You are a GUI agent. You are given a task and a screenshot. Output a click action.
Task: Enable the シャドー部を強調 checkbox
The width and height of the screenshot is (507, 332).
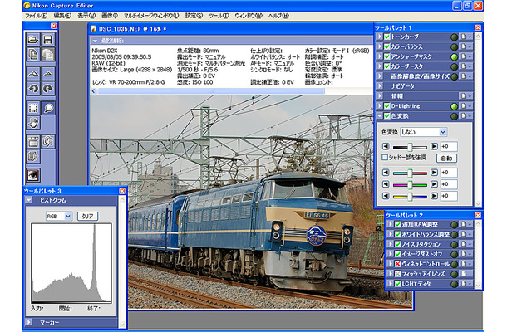(385, 157)
